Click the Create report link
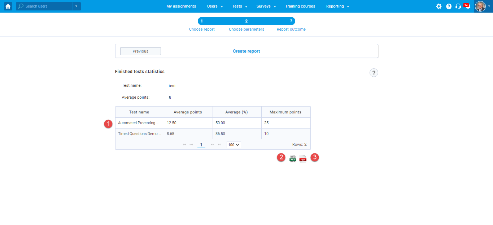The width and height of the screenshot is (493, 225). [x=247, y=51]
